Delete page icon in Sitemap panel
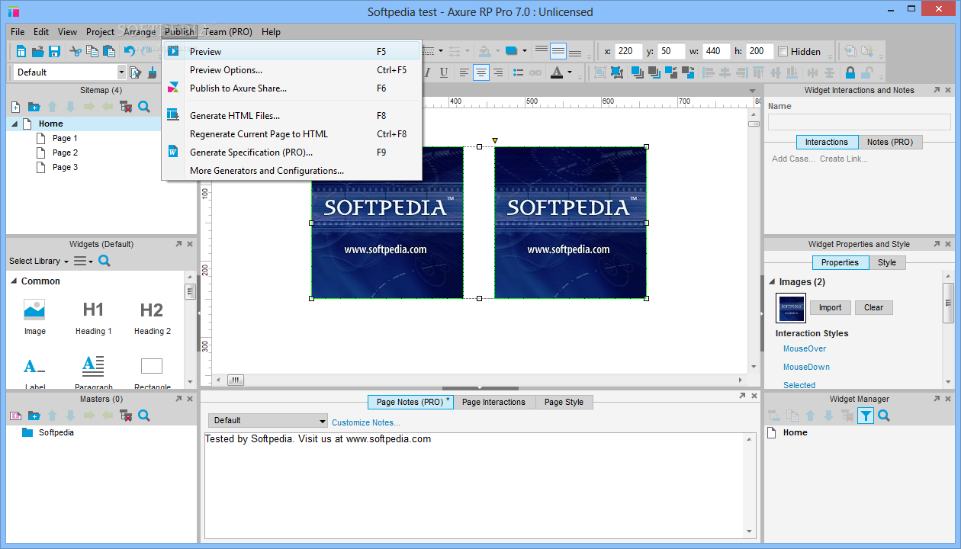 (x=126, y=107)
